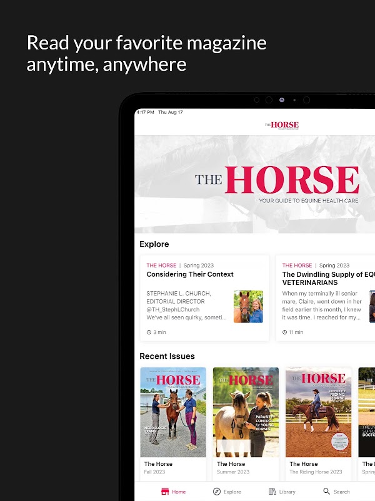Open Considering Their Context article
The width and height of the screenshot is (375, 501).
tap(204, 298)
